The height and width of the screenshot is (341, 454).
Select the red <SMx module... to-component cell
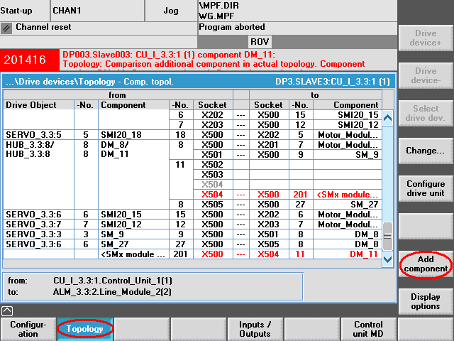(348, 195)
